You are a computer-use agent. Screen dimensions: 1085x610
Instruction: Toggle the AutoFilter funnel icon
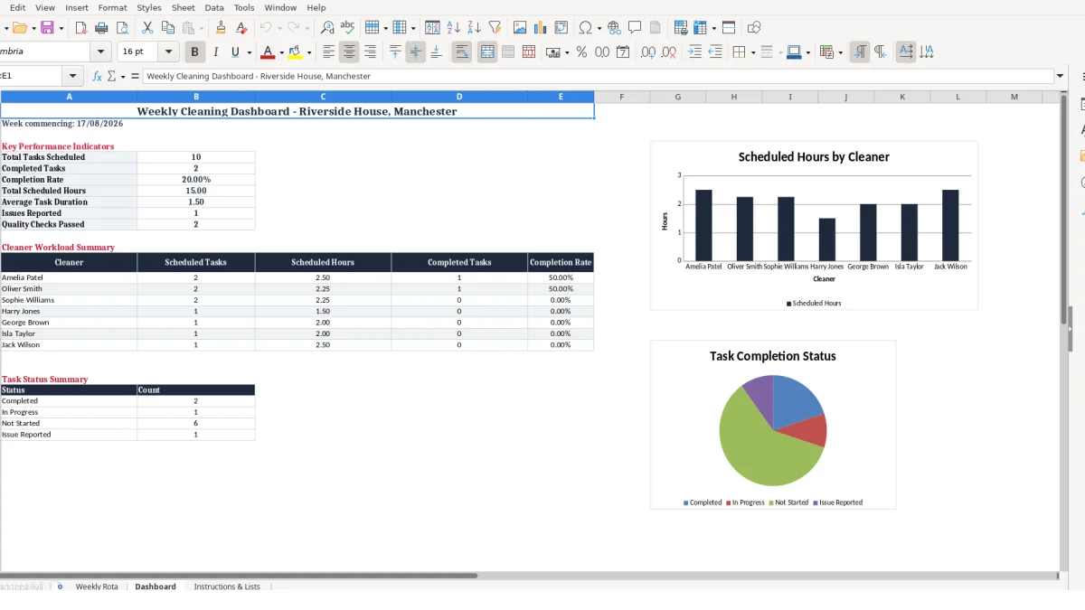495,28
